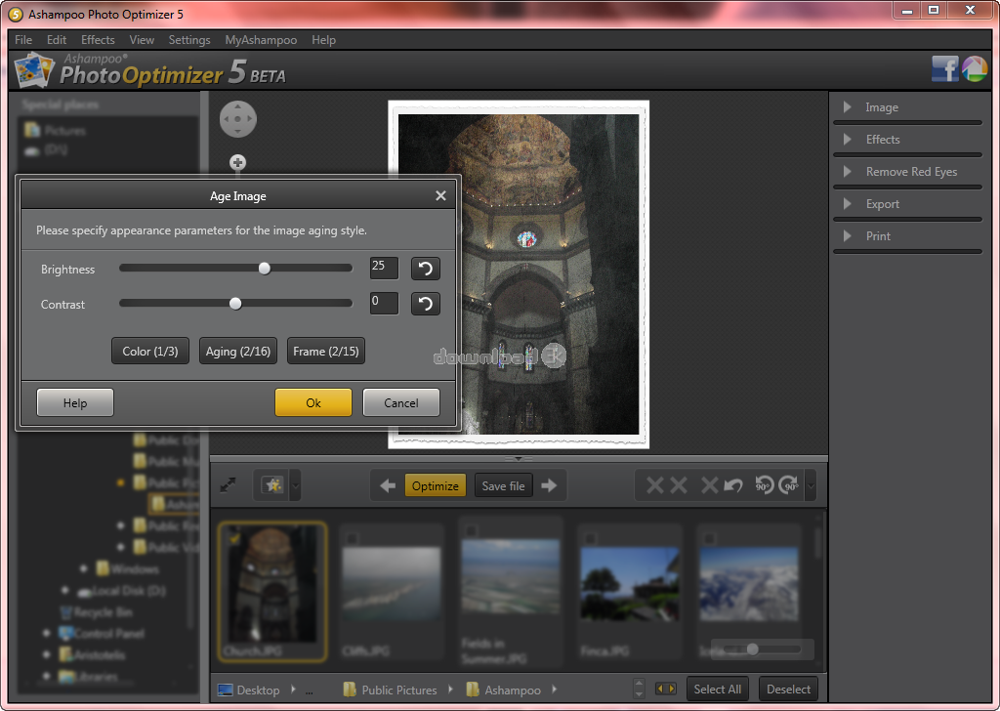Rotate image 90° counter-clockwise
The width and height of the screenshot is (1000, 711).
click(764, 486)
